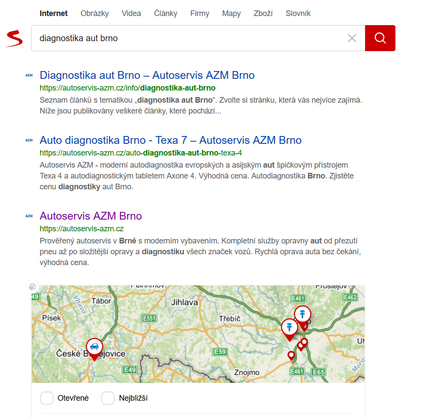Click the snippet starting "Prověřený autoservis v Brně"
The height and width of the screenshot is (418, 421).
tap(200, 252)
